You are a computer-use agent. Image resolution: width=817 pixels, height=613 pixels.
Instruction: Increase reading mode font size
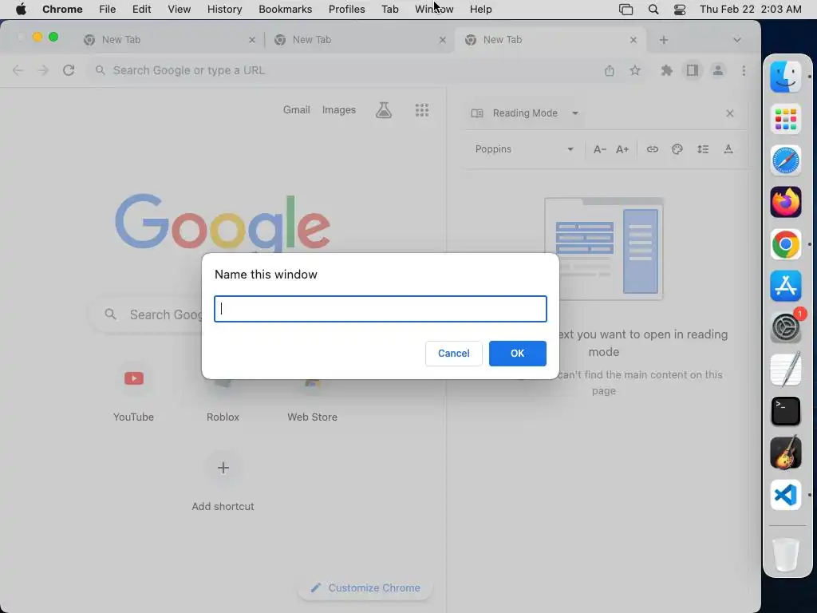click(622, 149)
